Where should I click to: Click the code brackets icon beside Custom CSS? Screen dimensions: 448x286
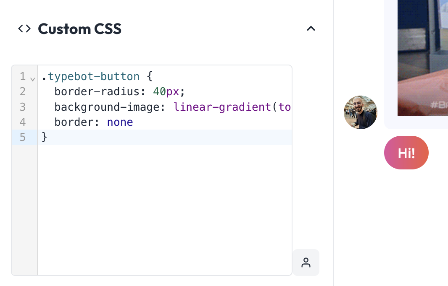point(24,29)
